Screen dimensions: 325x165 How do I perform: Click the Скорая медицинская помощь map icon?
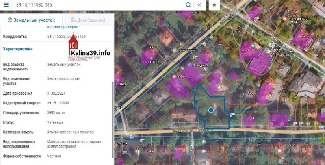[285, 19]
